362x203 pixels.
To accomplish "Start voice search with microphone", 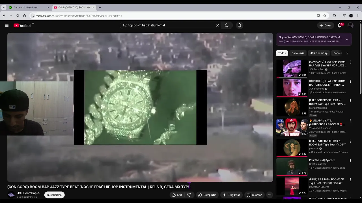I will point(240,25).
